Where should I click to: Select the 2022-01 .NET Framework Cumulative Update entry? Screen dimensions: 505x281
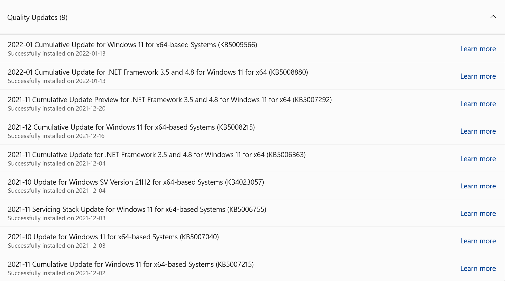click(x=252, y=76)
